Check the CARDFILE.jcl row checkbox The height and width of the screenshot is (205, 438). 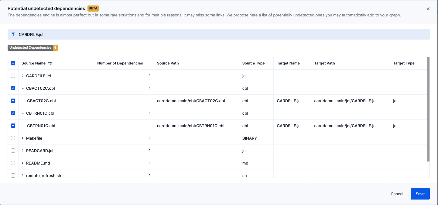click(x=13, y=76)
